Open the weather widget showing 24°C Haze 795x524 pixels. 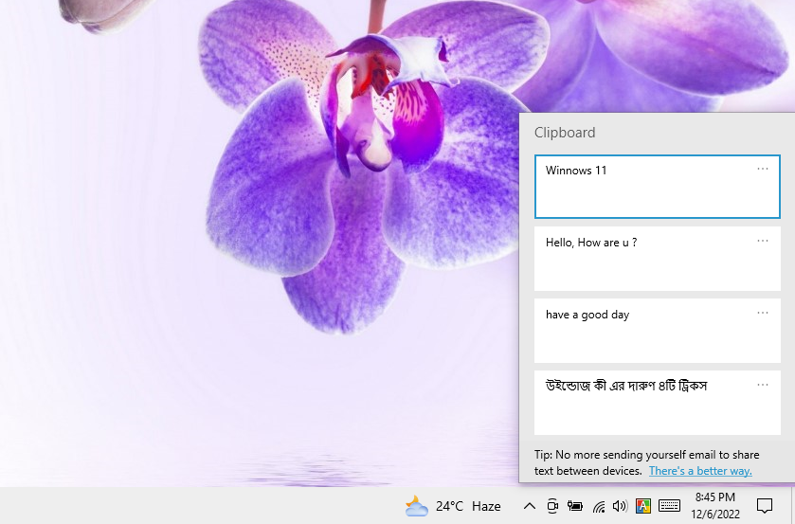pyautogui.click(x=453, y=506)
